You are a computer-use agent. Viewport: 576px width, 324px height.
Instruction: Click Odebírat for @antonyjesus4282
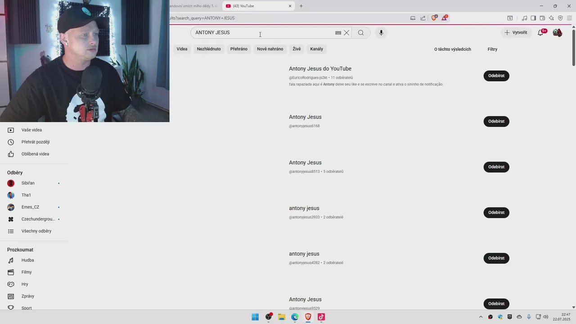click(496, 258)
